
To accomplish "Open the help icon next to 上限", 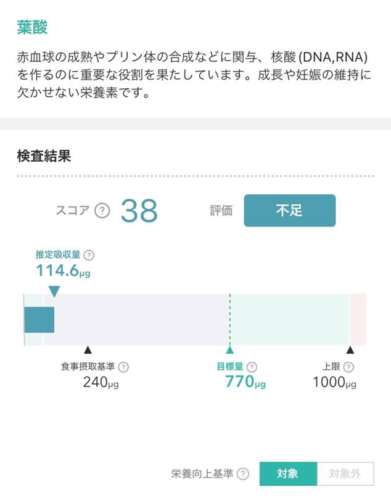I will (348, 367).
